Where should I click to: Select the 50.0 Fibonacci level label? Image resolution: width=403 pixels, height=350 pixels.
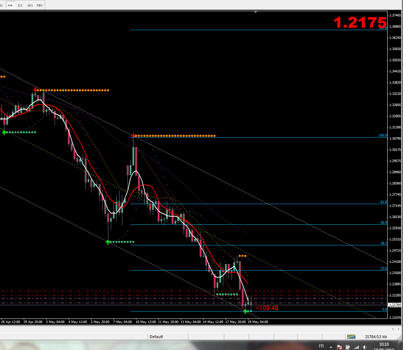click(x=383, y=222)
